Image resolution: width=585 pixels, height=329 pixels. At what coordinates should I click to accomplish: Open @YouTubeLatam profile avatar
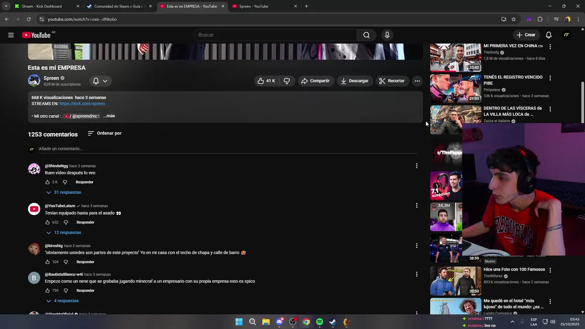click(x=34, y=209)
